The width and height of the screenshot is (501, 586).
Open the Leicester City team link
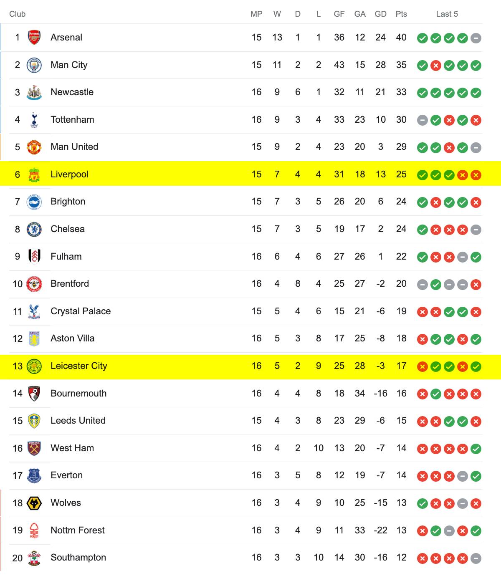[79, 366]
